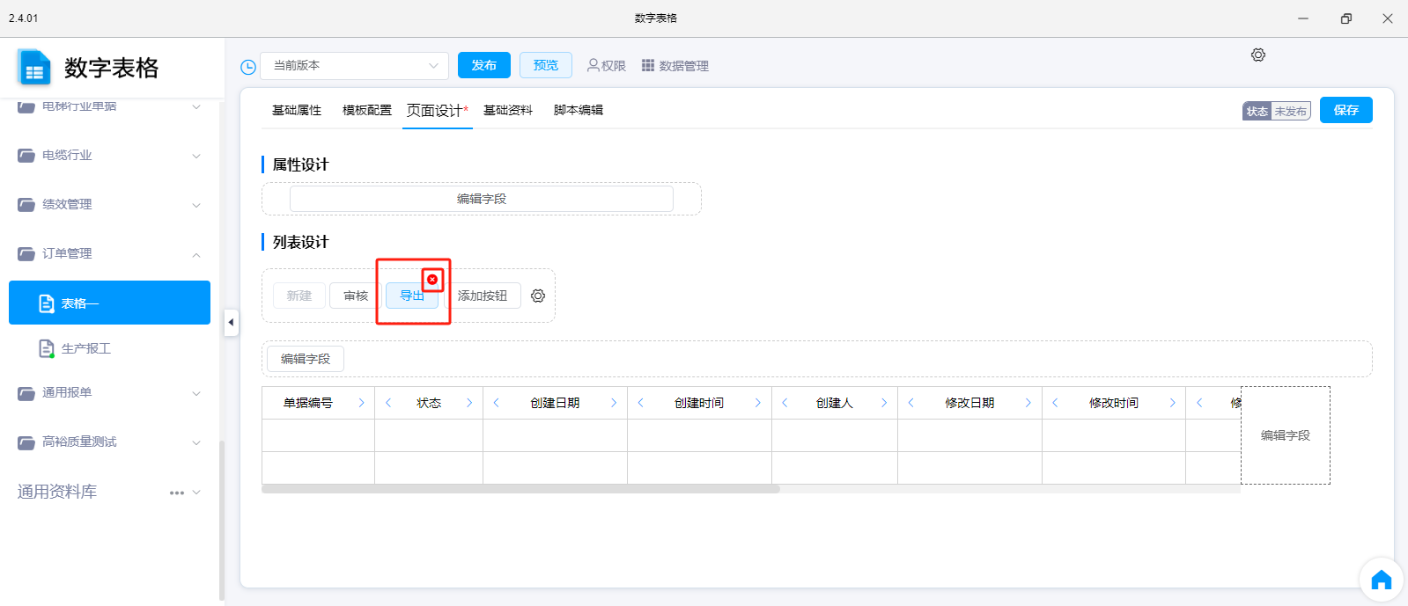Select 生产报工 in the sidebar
The image size is (1408, 606).
click(x=86, y=348)
